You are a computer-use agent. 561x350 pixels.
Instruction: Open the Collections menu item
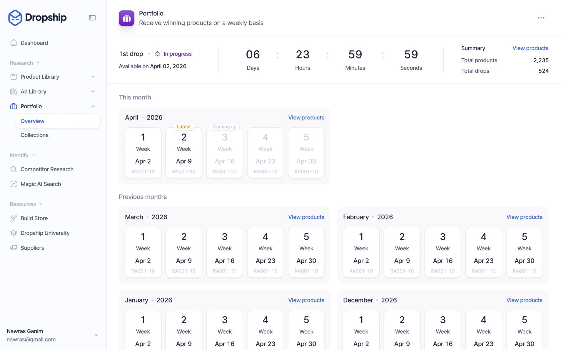point(34,135)
